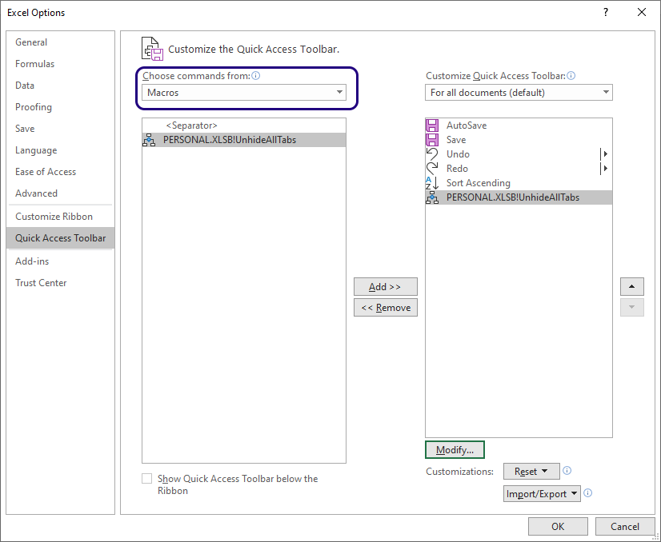Open Ease of Access options
The width and height of the screenshot is (661, 542).
(x=61, y=171)
